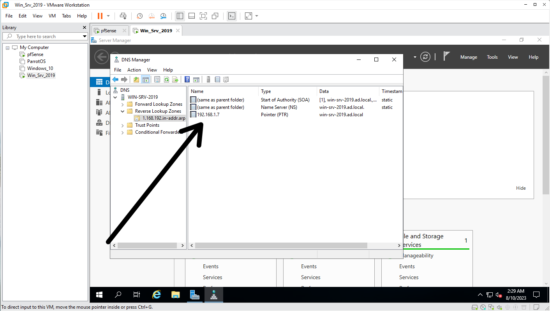The height and width of the screenshot is (311, 550).
Task: Go up one level in DNS Manager
Action: [x=136, y=79]
